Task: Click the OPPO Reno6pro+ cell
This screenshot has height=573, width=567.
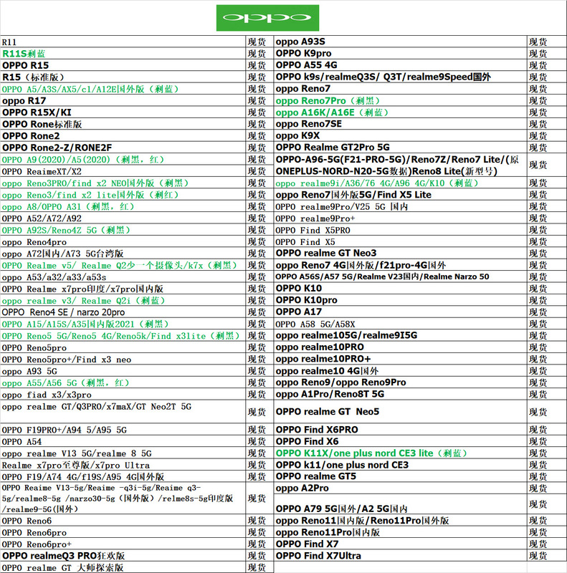Action: point(123,544)
